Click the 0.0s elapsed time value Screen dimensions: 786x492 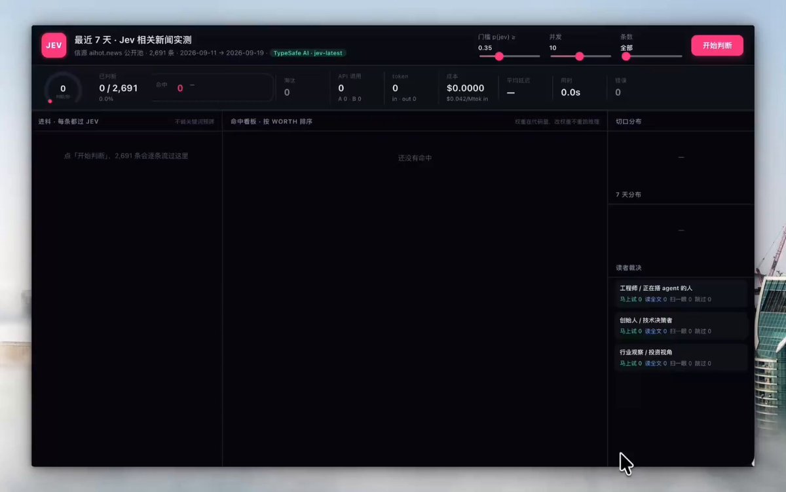(x=571, y=92)
